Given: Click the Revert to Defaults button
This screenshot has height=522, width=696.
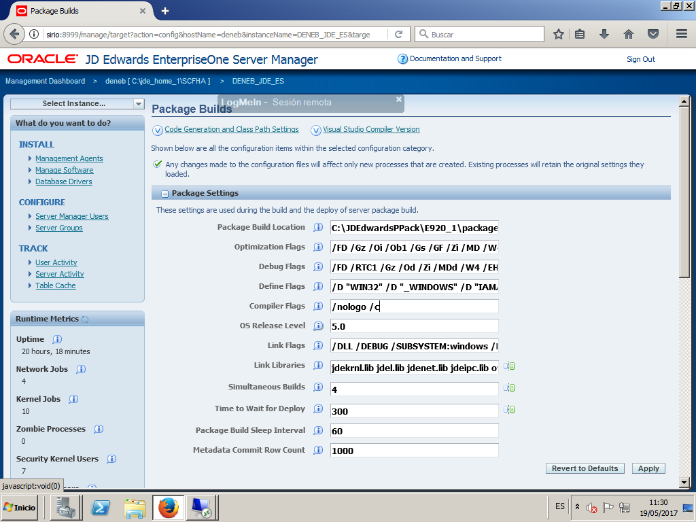Looking at the screenshot, I should point(585,468).
